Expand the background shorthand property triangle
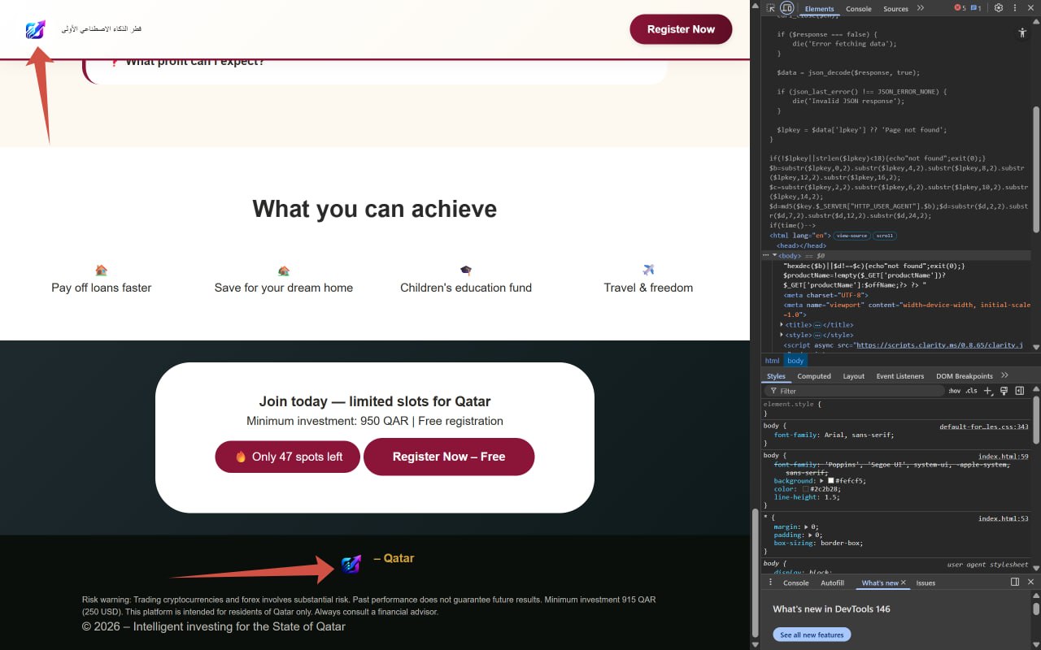The height and width of the screenshot is (650, 1041). pos(821,481)
